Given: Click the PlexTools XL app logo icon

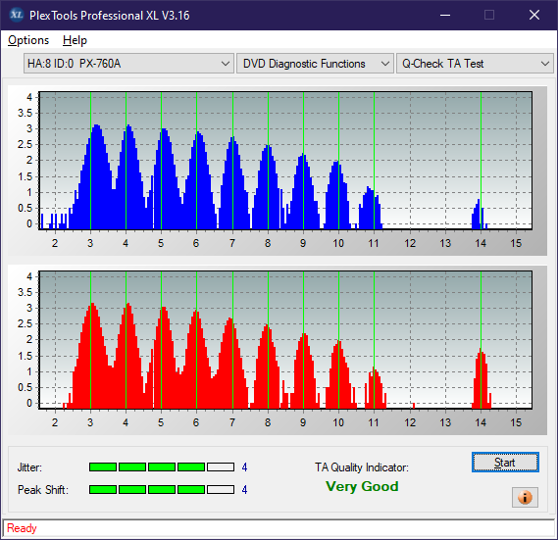Looking at the screenshot, I should click(x=16, y=15).
